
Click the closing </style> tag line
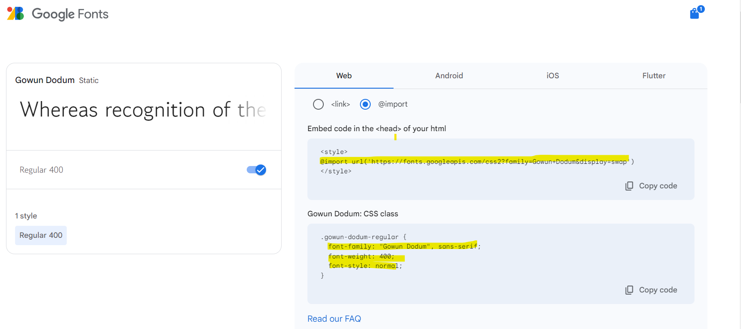click(336, 171)
